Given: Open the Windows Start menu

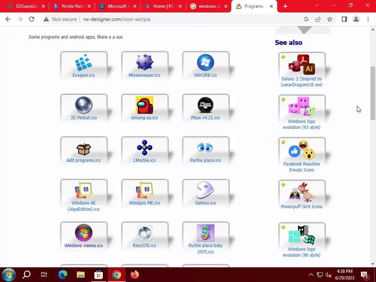Looking at the screenshot, I should [9, 275].
